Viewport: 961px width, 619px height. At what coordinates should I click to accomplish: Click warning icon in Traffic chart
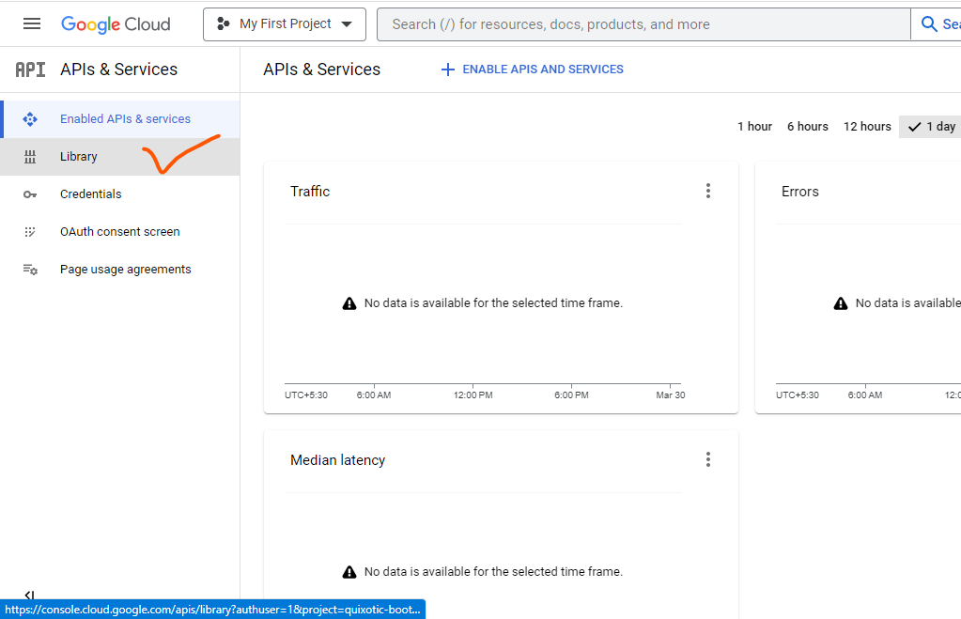click(349, 303)
